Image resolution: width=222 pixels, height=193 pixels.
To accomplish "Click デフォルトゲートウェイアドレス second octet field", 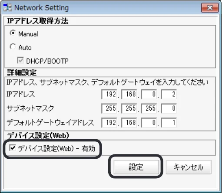I will pos(129,123).
